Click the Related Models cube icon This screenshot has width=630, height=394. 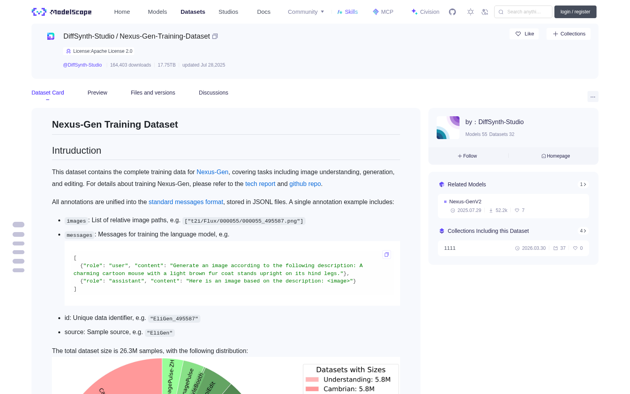[x=442, y=184]
